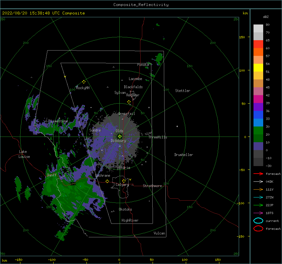Click the Cochrane label
The height and width of the screenshot is (264, 282).
[102, 175]
